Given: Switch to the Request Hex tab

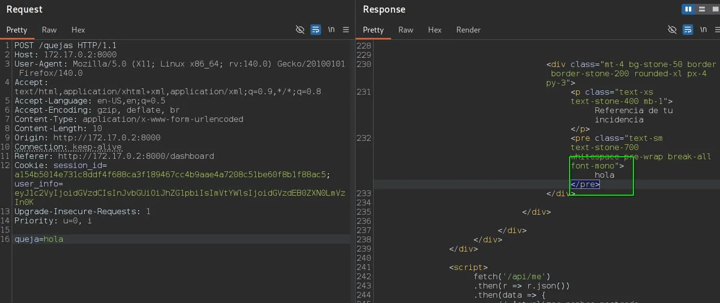Looking at the screenshot, I should tap(78, 30).
